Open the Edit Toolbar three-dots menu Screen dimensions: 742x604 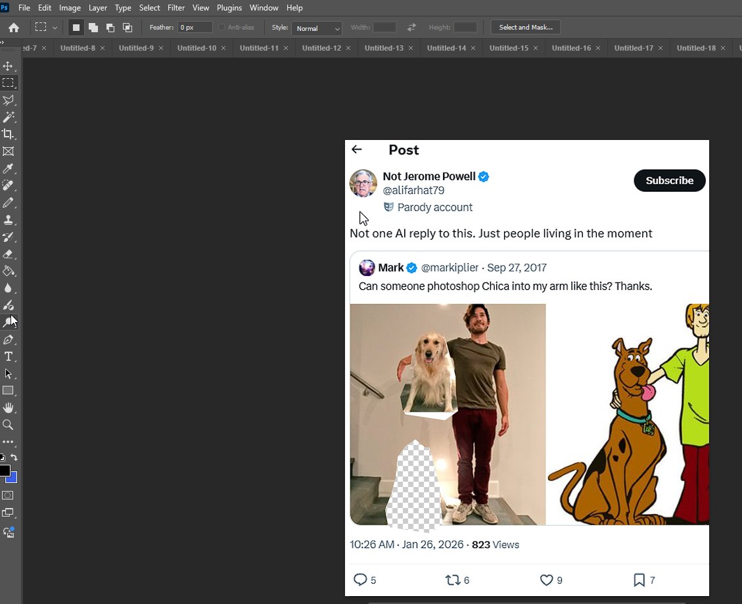[8, 442]
